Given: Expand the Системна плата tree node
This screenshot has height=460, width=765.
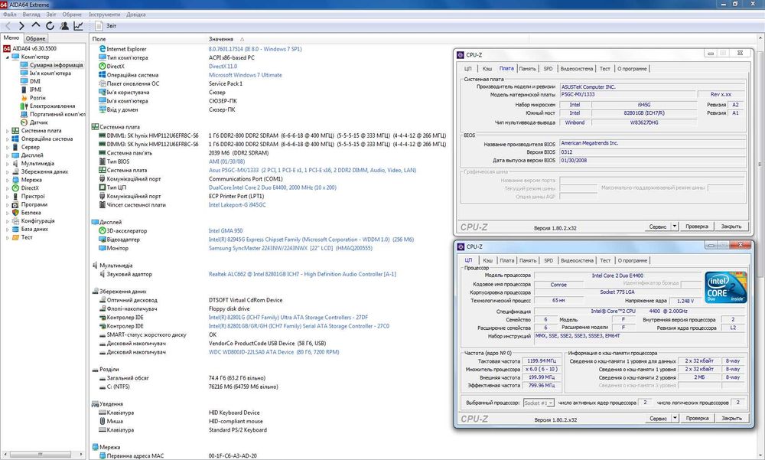Looking at the screenshot, I should [8, 131].
